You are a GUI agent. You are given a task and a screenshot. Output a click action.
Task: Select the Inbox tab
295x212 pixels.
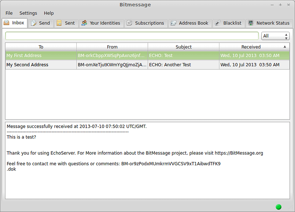point(15,23)
